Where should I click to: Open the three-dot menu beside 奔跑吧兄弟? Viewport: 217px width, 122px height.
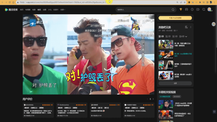tap(191, 27)
